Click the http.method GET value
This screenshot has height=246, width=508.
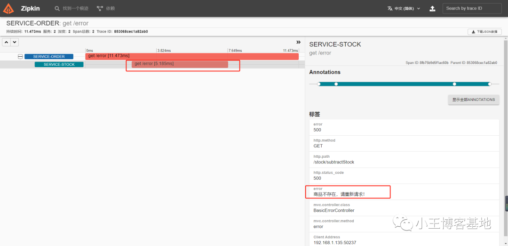click(x=318, y=146)
